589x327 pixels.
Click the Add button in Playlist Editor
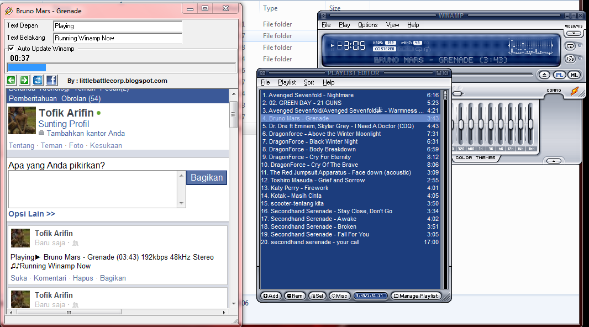271,296
